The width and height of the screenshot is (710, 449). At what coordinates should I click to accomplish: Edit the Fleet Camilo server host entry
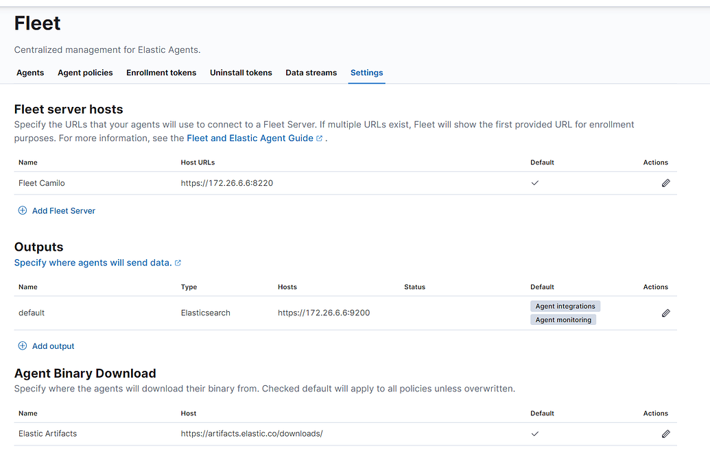coord(665,183)
